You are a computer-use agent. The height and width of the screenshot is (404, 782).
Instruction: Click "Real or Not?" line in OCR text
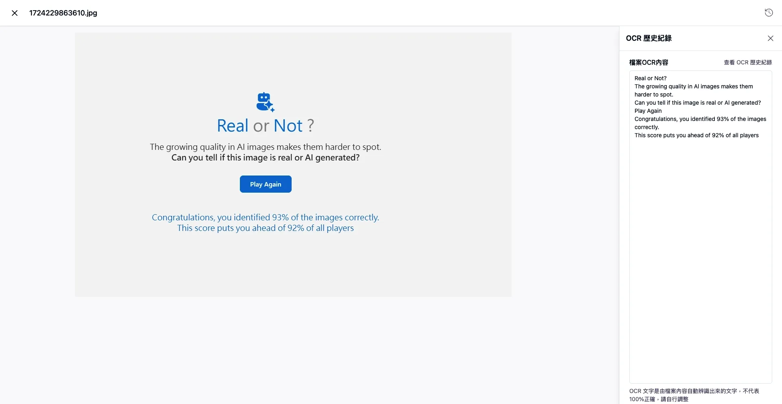pos(650,78)
